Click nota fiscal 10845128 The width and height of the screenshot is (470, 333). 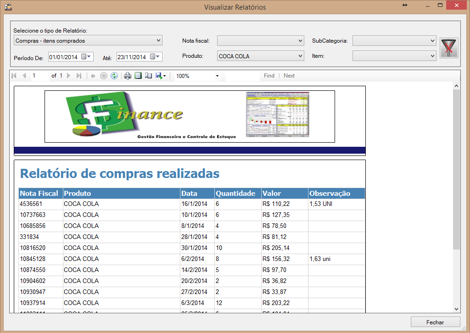tap(33, 259)
